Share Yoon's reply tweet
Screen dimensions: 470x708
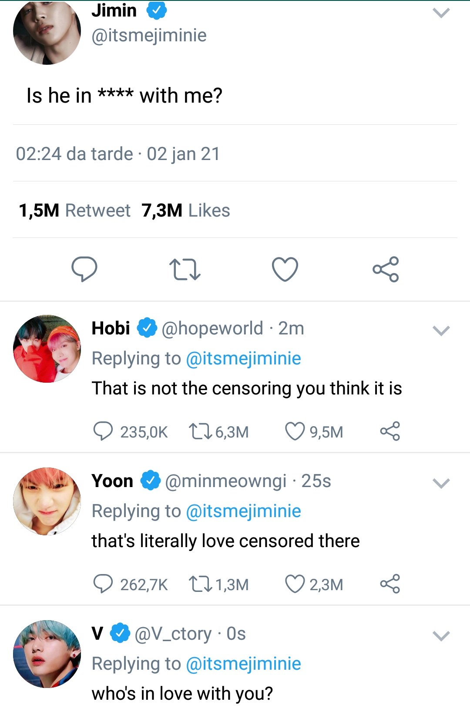[x=390, y=584]
